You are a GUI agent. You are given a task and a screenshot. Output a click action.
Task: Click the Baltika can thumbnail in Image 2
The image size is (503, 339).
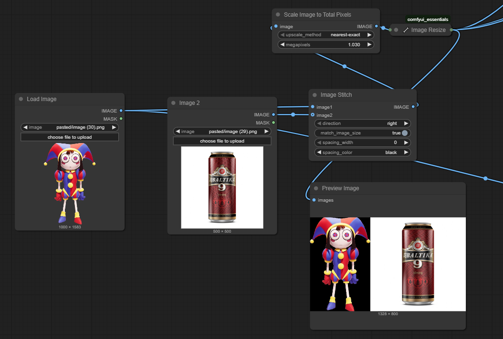[x=222, y=187]
